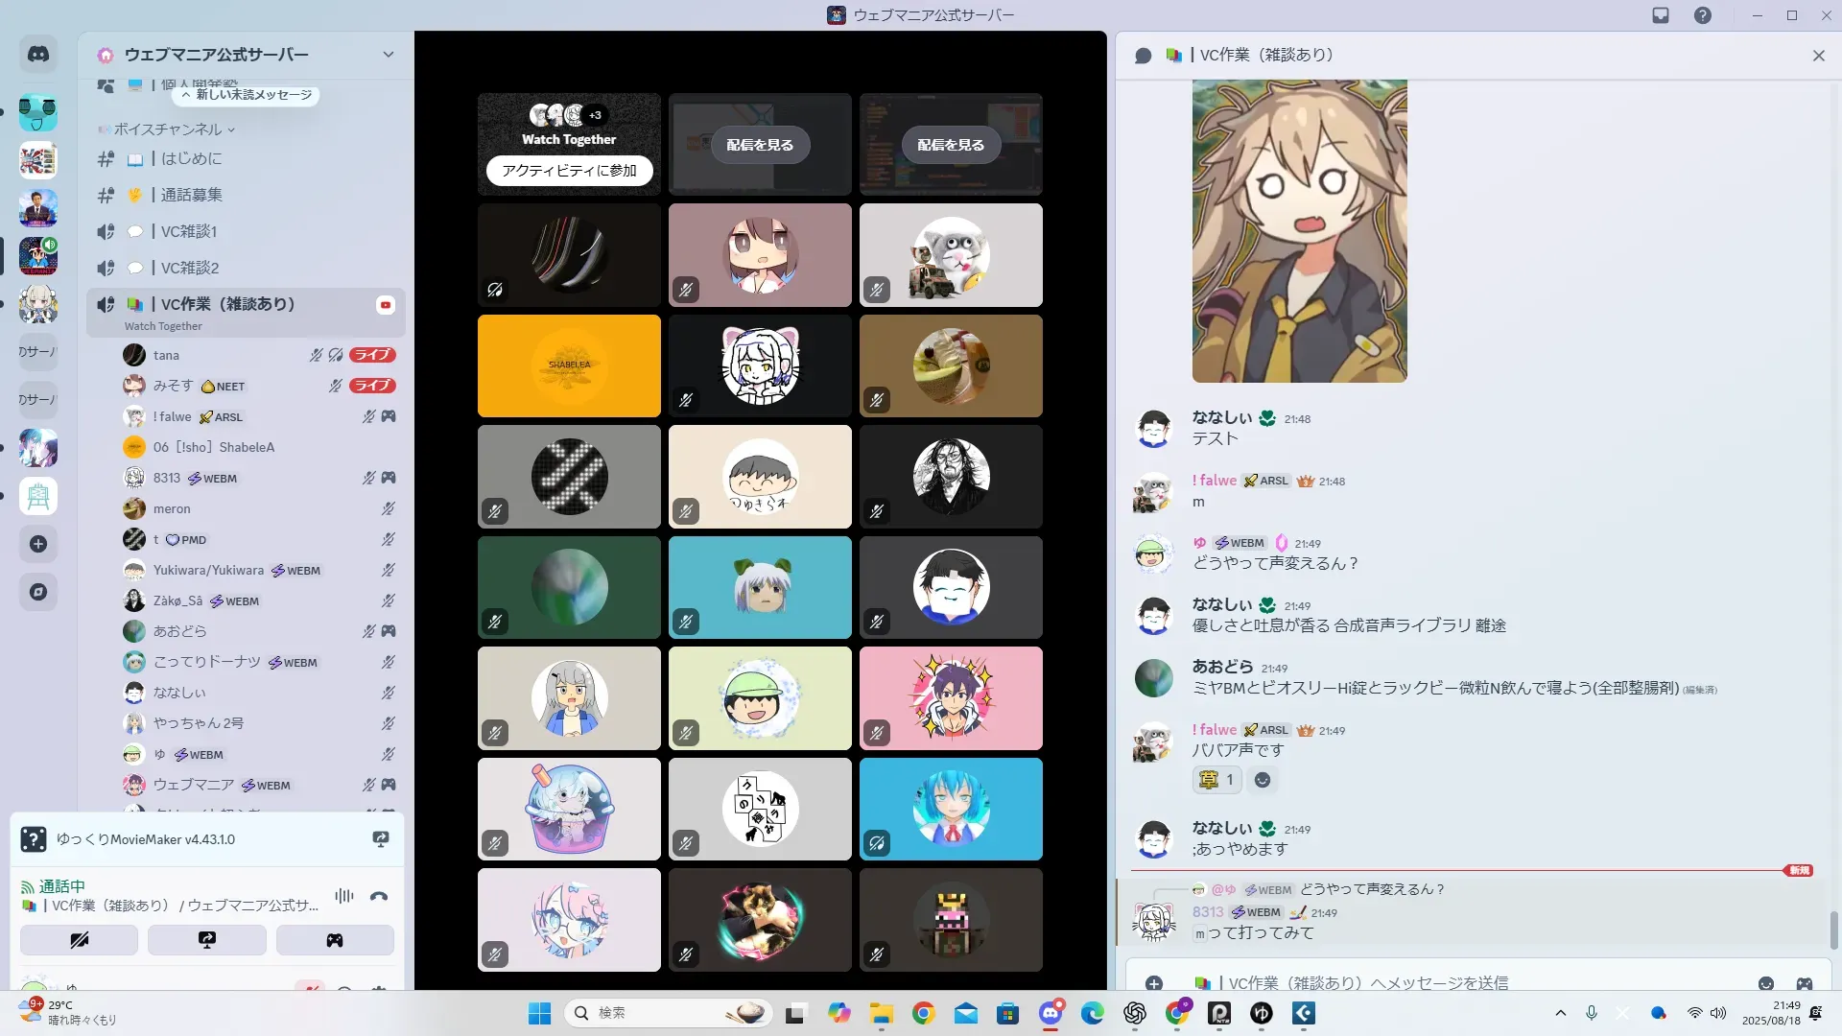Image resolution: width=1842 pixels, height=1036 pixels.
Task: Click the message input field for VC作業
Action: coord(1439,982)
